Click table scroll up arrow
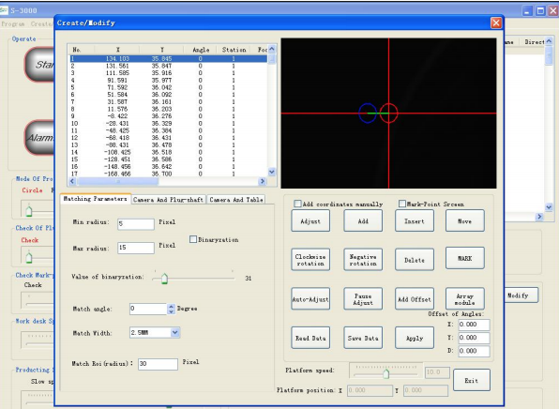Viewport: 559px width, 409px height. click(x=272, y=49)
